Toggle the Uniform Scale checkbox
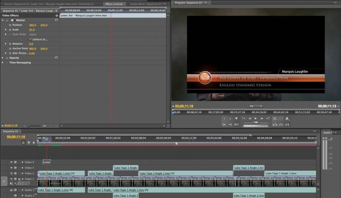341x198 pixels. click(x=30, y=39)
